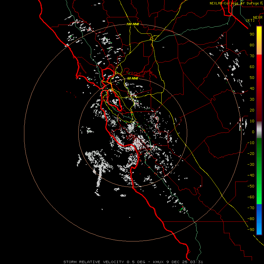Pick the gray zero-velocity band on color bar
Image resolution: width=264 pixels, height=264 pixels.
point(259,130)
